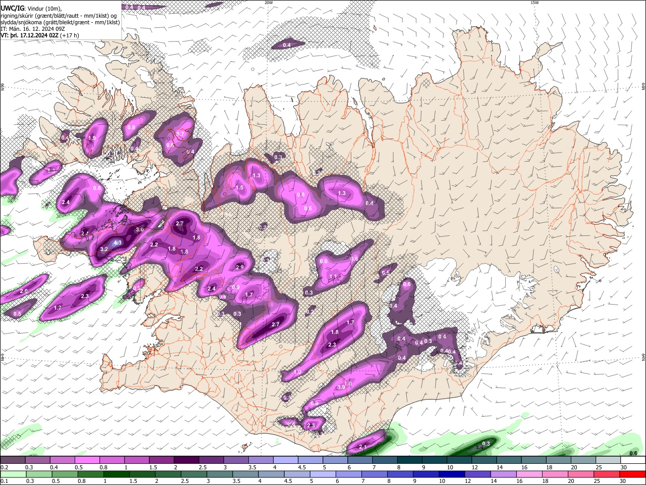
Task: Select pink bottom-row swatch between 16 and 18
Action: tap(529, 474)
